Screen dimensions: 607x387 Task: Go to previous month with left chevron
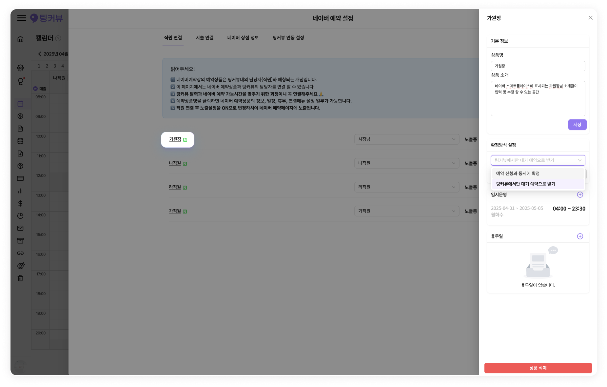40,54
